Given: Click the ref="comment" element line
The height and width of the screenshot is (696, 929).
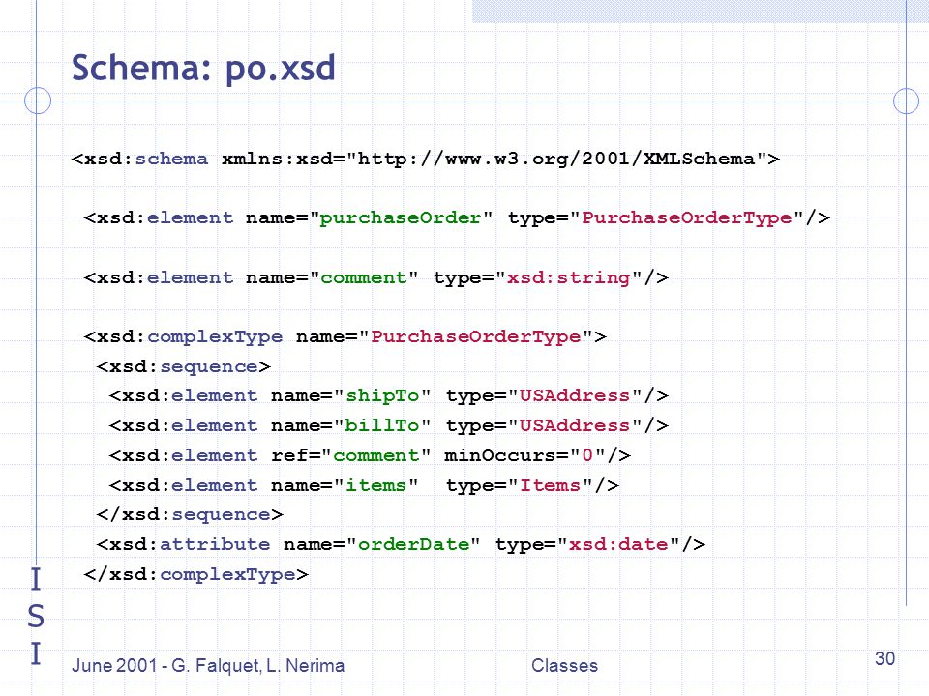Looking at the screenshot, I should tap(371, 455).
